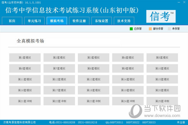Open 第15套模拟 exam set

162,79
